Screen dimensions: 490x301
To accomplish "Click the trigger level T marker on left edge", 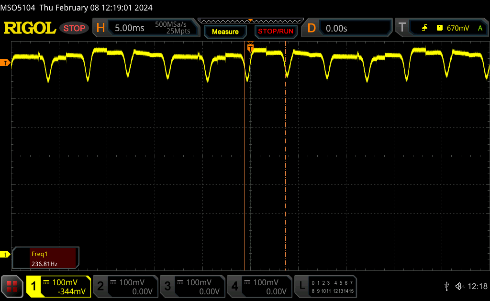I will click(5, 63).
